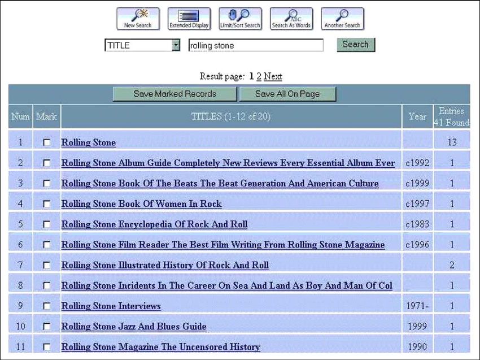View the Rolling Stone Film Reader title
This screenshot has height=360, width=480.
pyautogui.click(x=223, y=245)
